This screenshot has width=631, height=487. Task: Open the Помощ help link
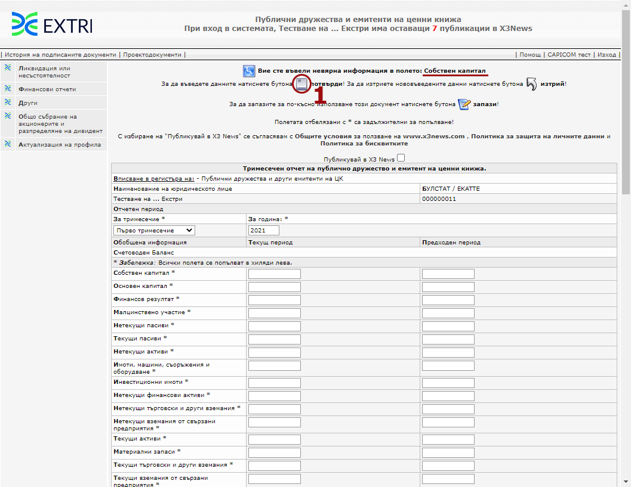pos(530,55)
